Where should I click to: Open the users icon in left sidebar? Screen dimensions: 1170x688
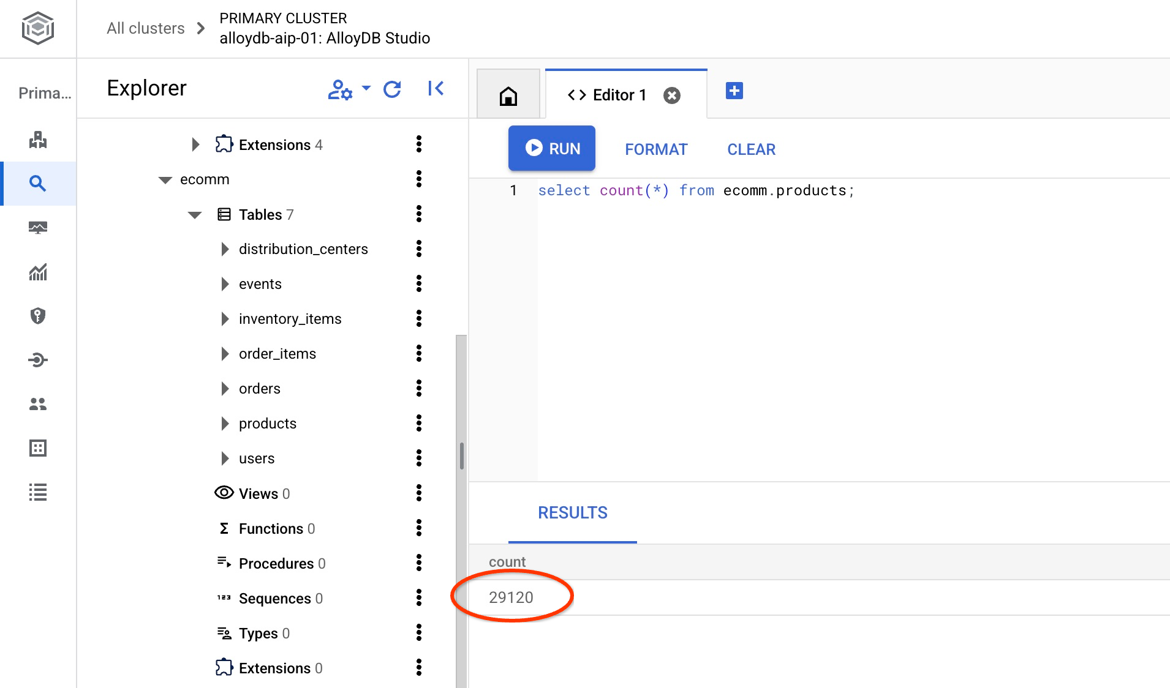pos(38,404)
